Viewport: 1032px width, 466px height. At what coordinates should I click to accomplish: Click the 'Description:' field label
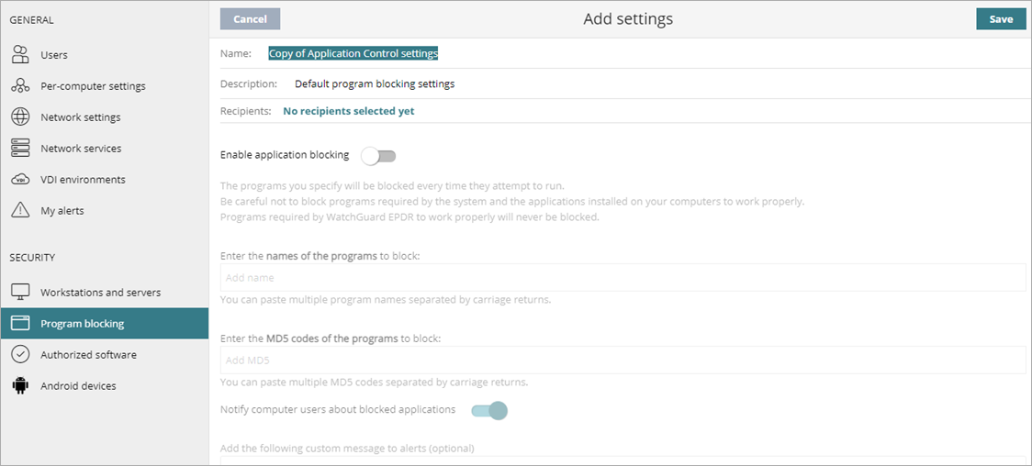click(x=249, y=84)
